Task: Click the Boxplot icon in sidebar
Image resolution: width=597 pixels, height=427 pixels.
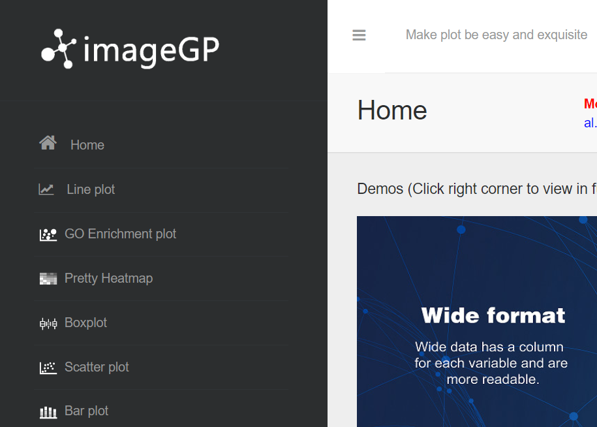Action: (48, 323)
